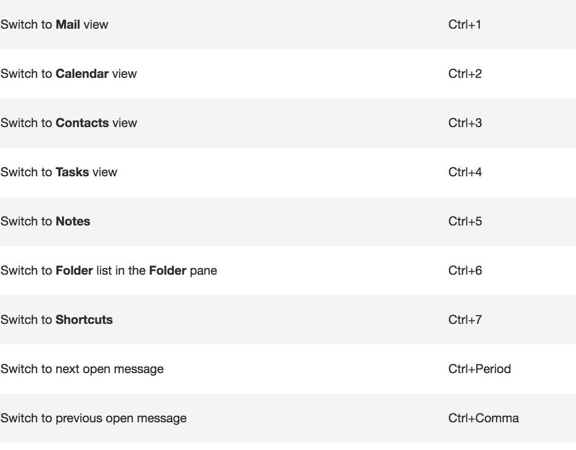Click the Ctrl+6 shortcut text
The image size is (576, 450).
465,271
